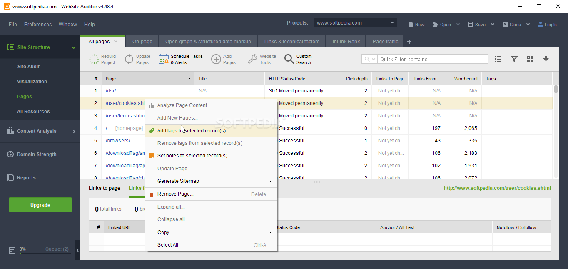Collapse the sidebar with the arrow handle
Image resolution: width=568 pixels, height=269 pixels.
click(78, 250)
